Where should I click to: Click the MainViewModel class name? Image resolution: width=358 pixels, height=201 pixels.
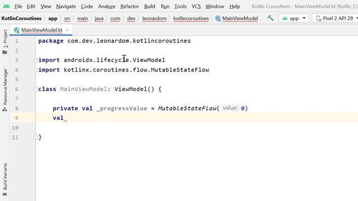pyautogui.click(x=83, y=89)
